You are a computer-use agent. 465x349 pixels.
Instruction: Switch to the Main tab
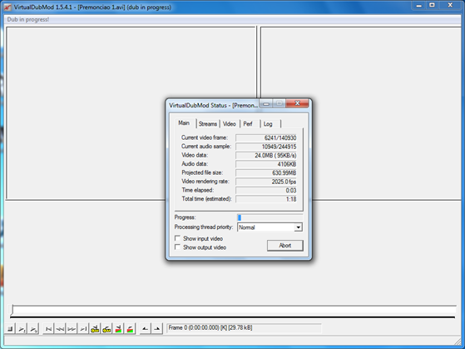184,123
